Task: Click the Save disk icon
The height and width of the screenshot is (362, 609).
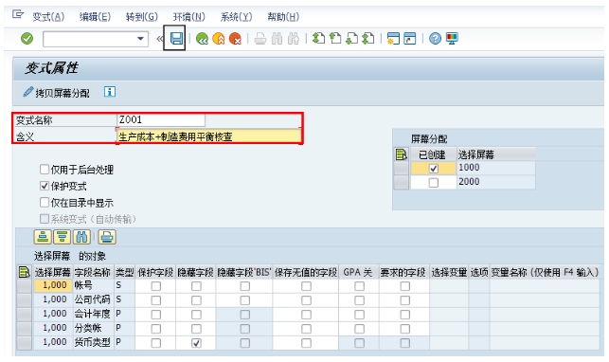Action: [177, 38]
